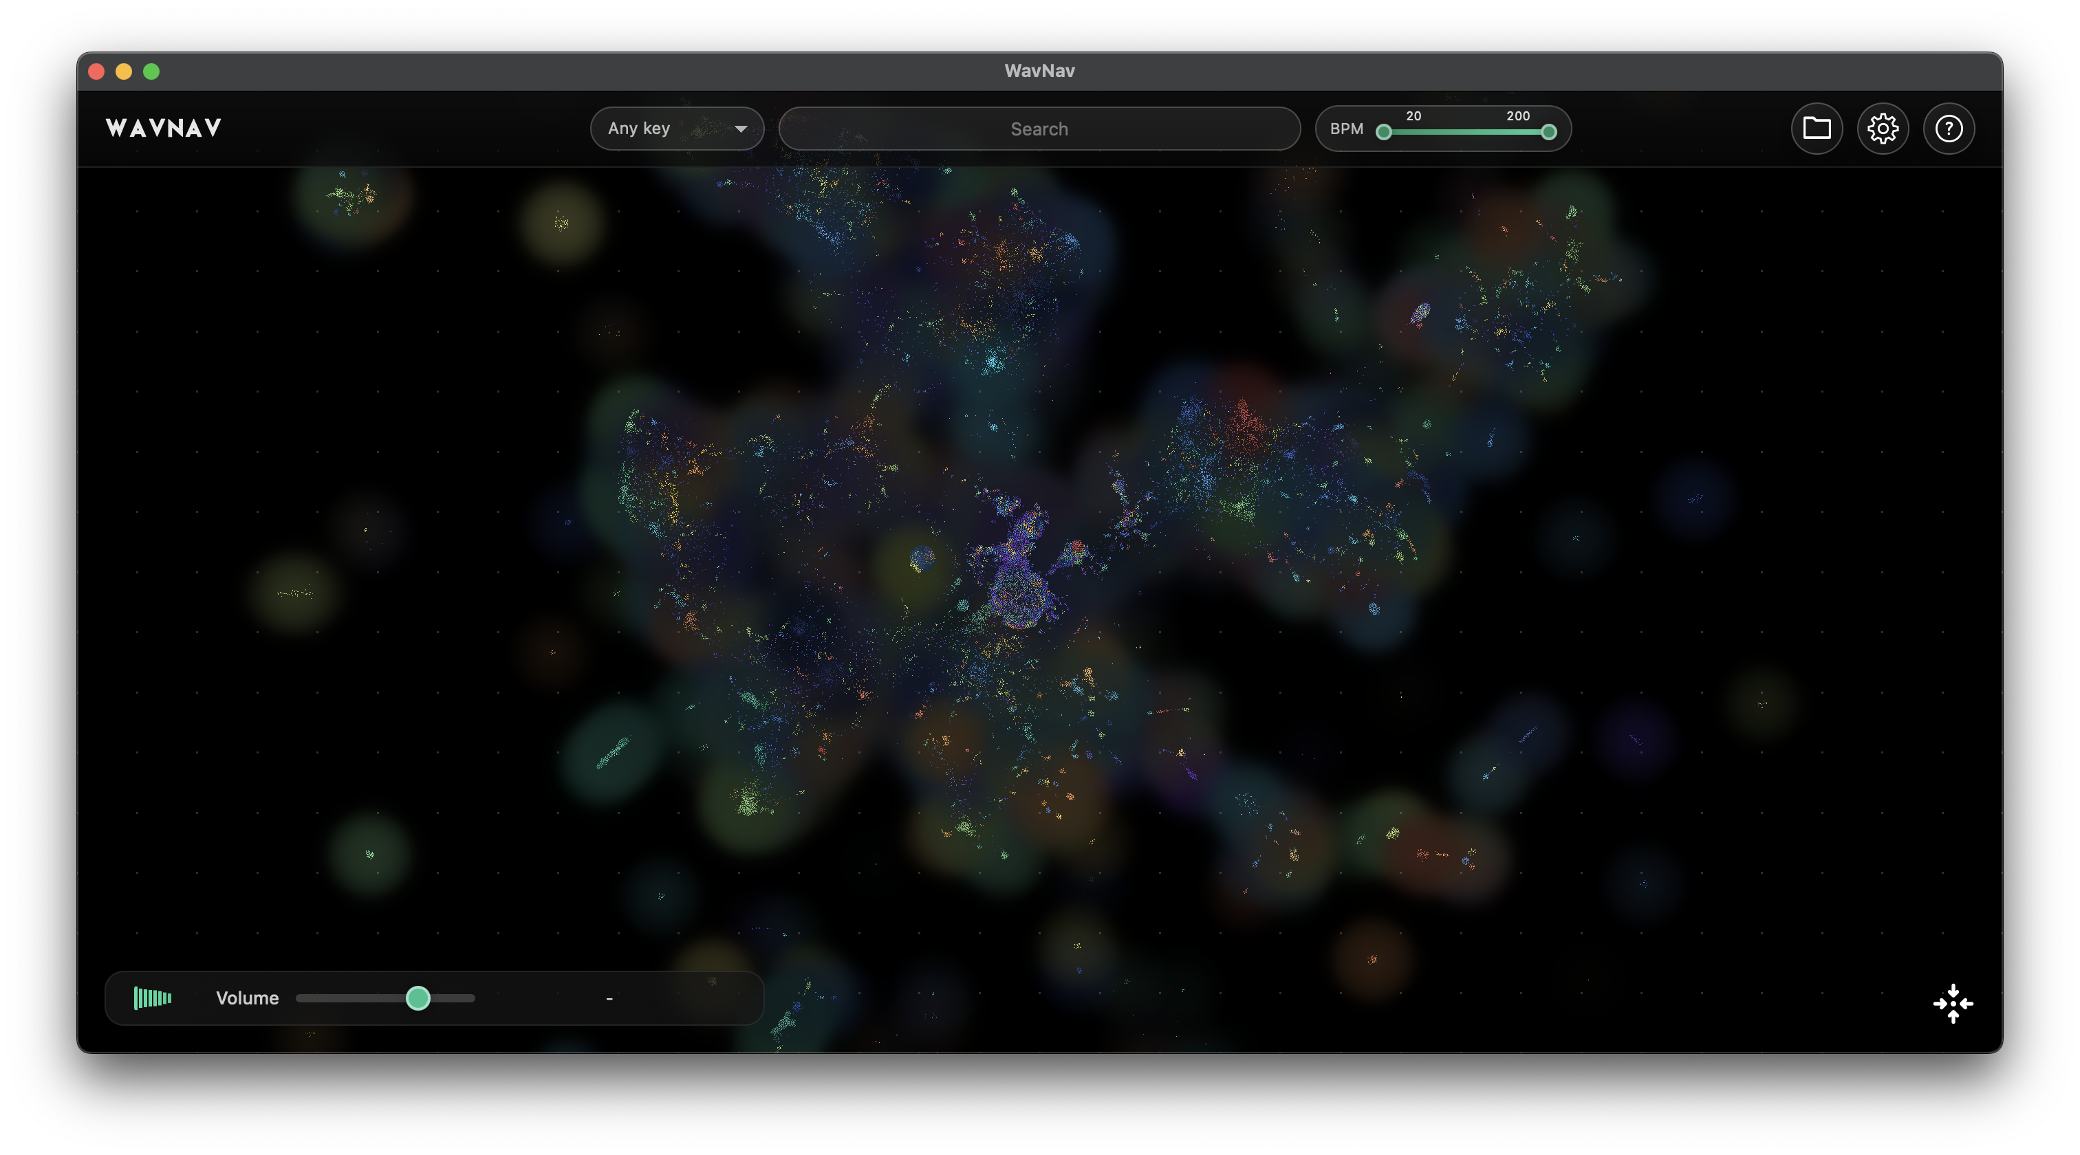The image size is (2080, 1155).
Task: Click the settings gear button
Action: pos(1883,129)
